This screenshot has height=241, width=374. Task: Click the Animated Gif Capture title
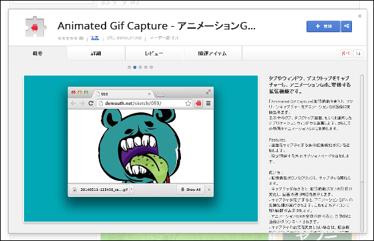click(156, 26)
